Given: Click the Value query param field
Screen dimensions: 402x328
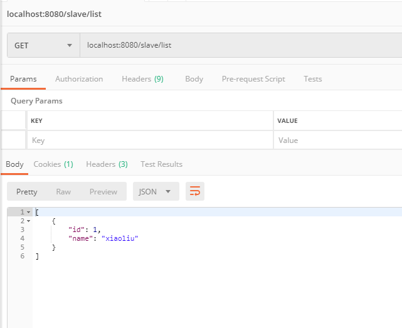Looking at the screenshot, I should 337,140.
